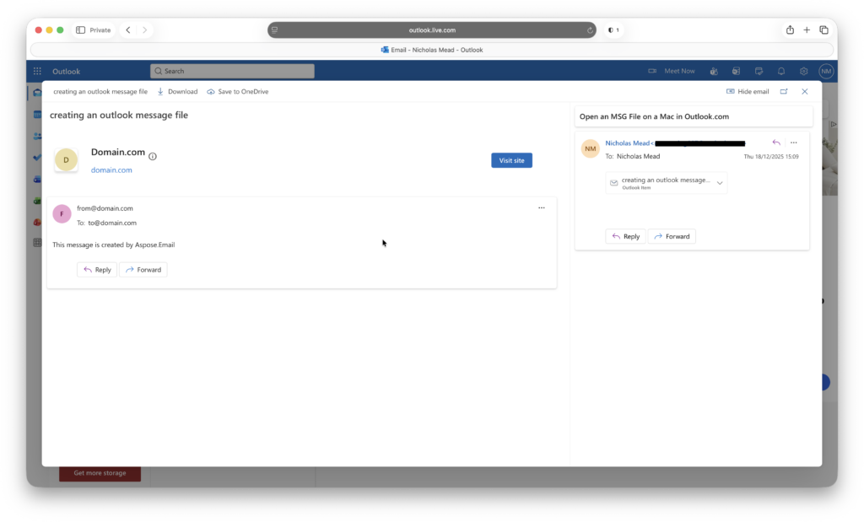Select the 'creating an outlook message file' tab
This screenshot has width=864, height=522.
100,91
